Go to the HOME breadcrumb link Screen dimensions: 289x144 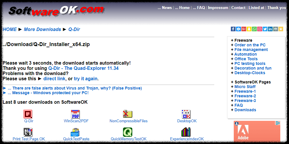[x=10, y=29]
